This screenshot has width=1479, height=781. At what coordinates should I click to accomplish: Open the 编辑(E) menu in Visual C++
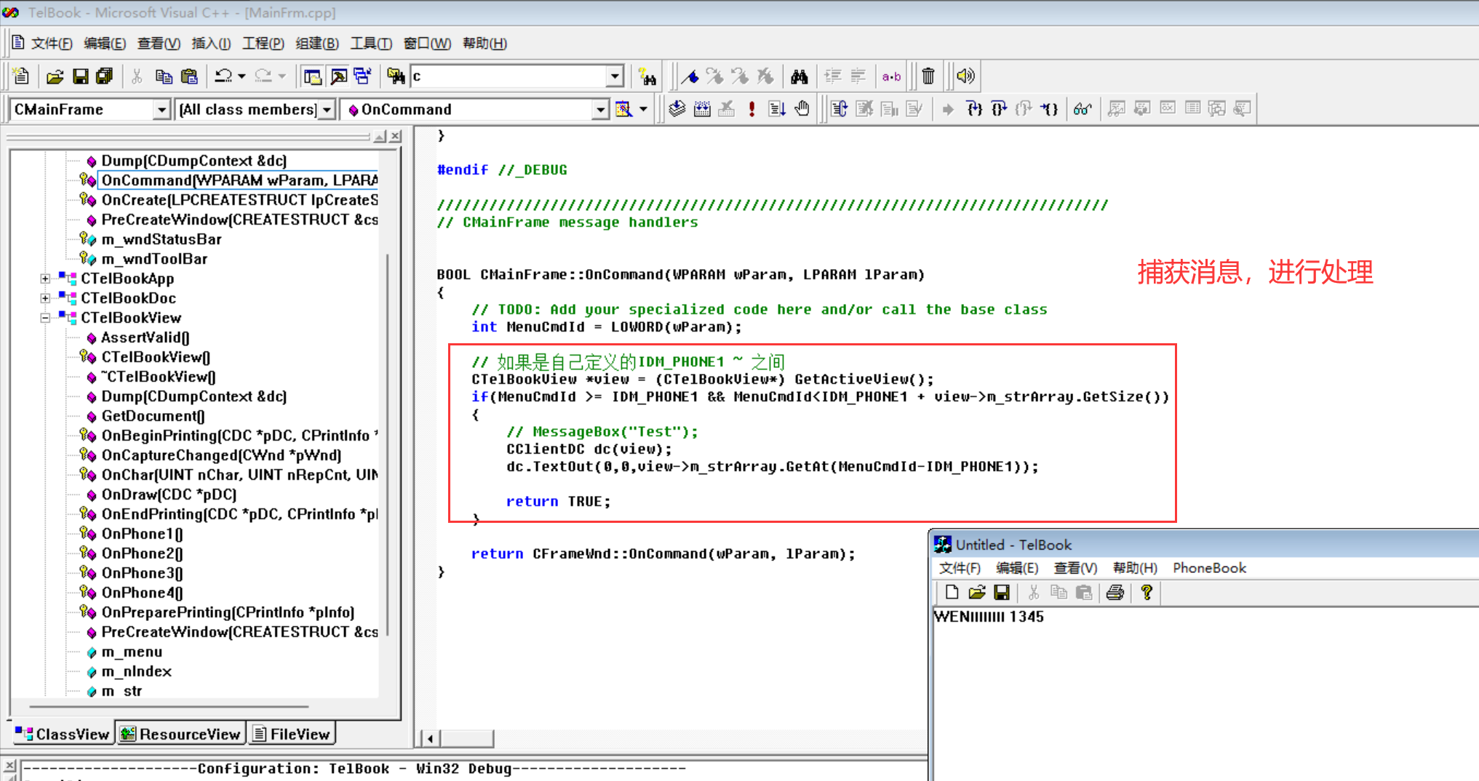point(105,44)
